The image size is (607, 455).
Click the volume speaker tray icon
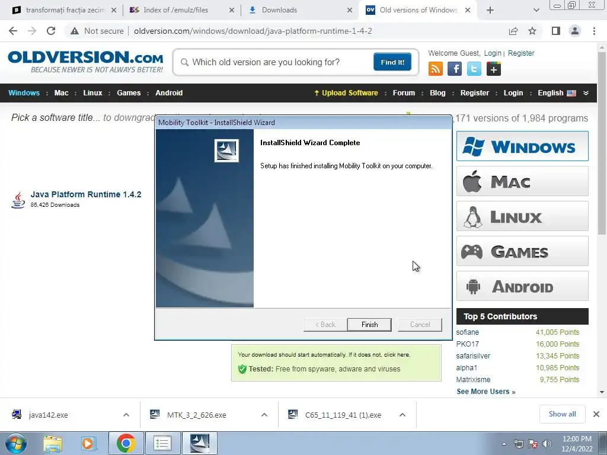[x=547, y=444]
